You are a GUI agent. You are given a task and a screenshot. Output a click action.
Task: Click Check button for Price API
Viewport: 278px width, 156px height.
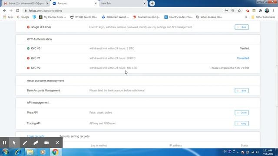242,113
